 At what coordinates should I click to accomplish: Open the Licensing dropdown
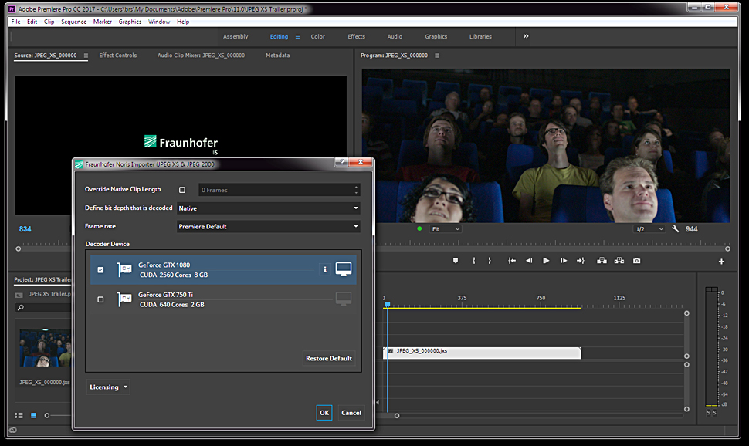(x=108, y=387)
